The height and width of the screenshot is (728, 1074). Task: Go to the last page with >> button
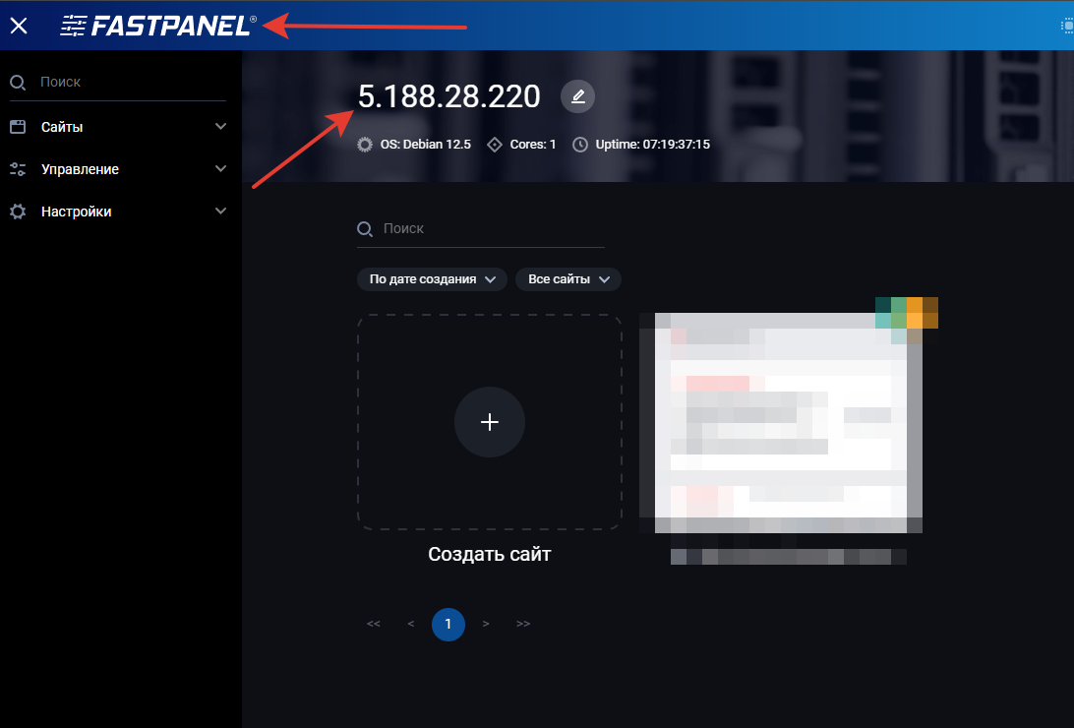click(x=523, y=624)
